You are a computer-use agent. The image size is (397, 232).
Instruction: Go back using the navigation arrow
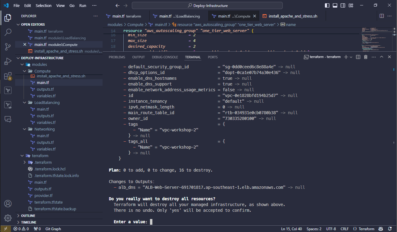118,5
